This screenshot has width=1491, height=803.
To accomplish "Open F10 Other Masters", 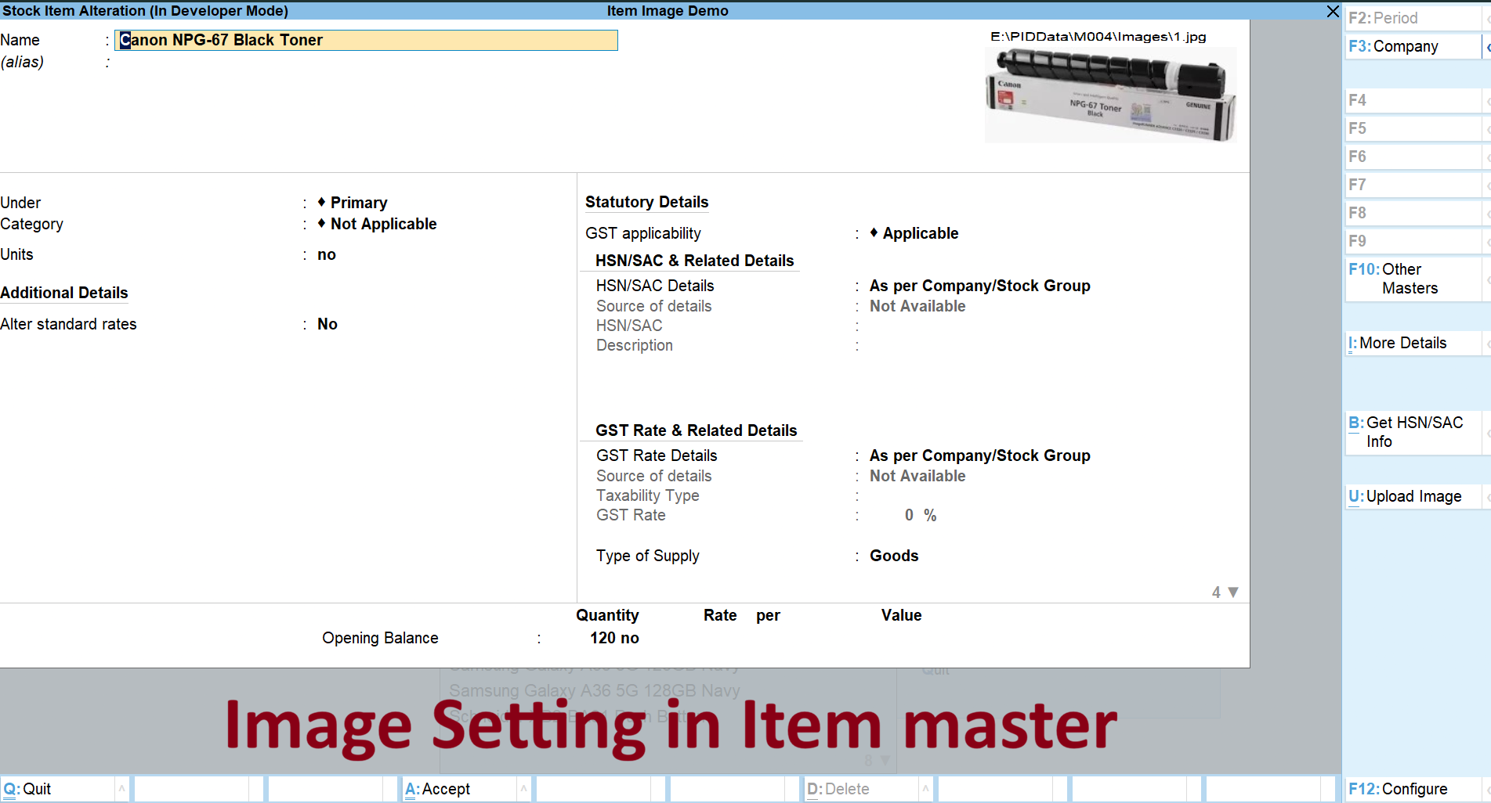I will point(1413,279).
